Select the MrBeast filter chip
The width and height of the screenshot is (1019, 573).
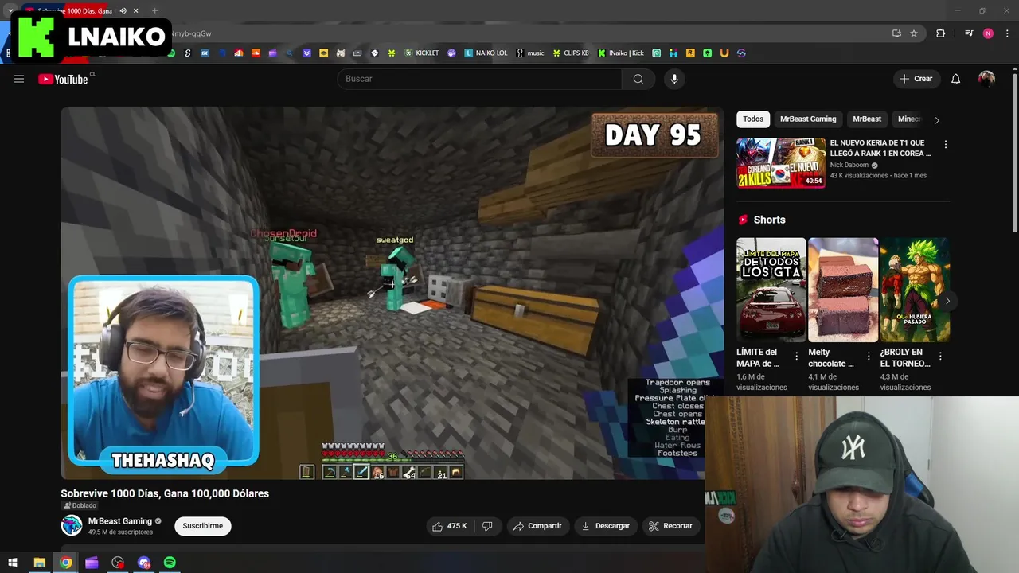click(867, 119)
